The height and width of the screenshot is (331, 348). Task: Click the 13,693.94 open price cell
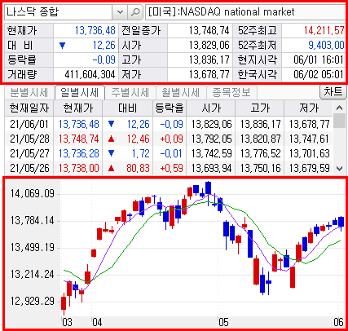point(211,168)
